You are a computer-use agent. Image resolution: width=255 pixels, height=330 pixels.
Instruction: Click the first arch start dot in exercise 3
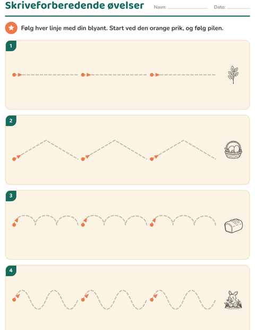[x=14, y=225]
